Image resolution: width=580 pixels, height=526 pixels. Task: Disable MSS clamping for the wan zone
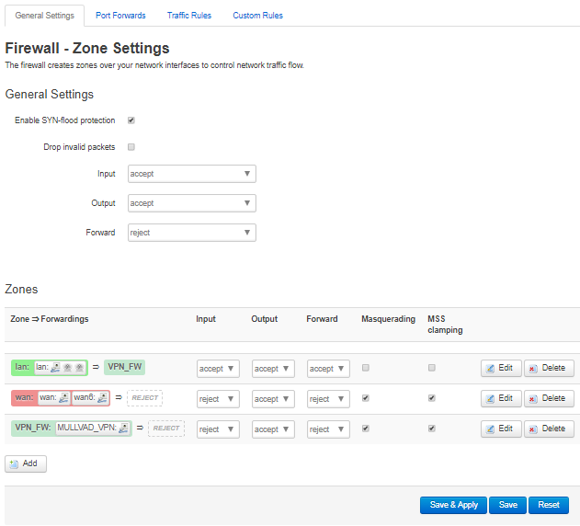click(x=432, y=398)
